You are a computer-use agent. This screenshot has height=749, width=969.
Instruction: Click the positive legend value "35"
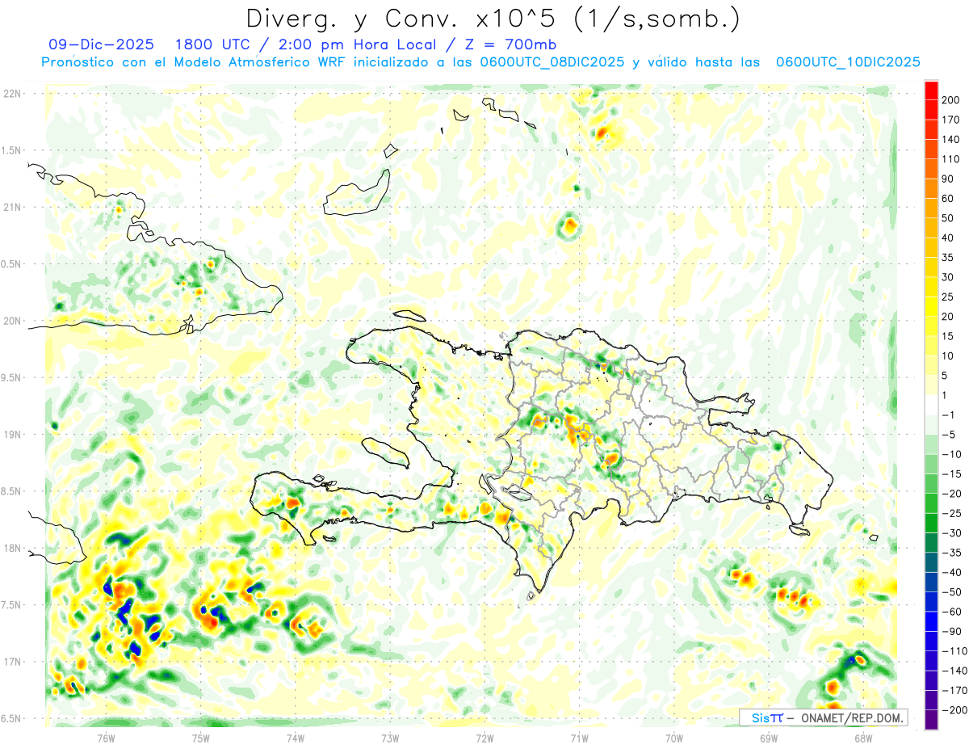(948, 257)
